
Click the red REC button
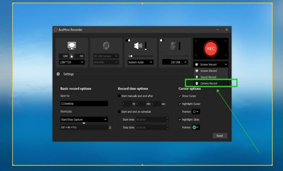(211, 49)
